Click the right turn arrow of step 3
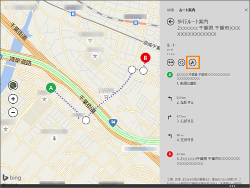250x188 pixels. [169, 117]
